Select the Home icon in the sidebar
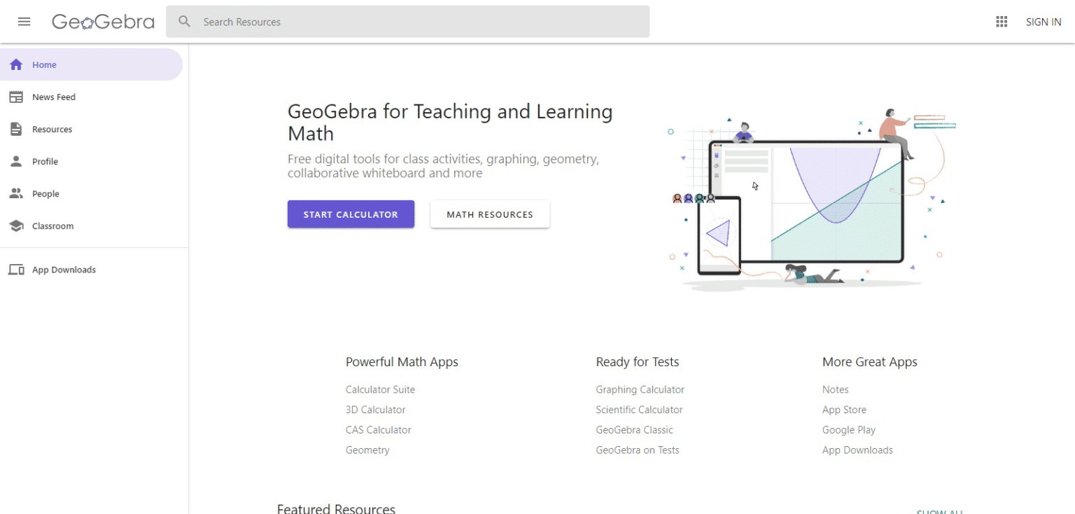The height and width of the screenshot is (514, 1075). (15, 64)
